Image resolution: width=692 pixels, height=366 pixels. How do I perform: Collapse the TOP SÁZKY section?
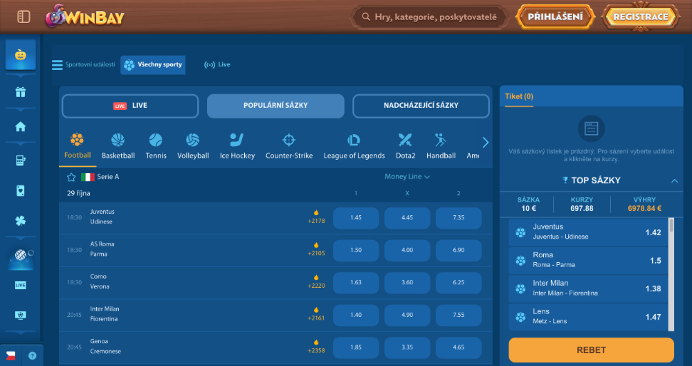[x=674, y=181]
